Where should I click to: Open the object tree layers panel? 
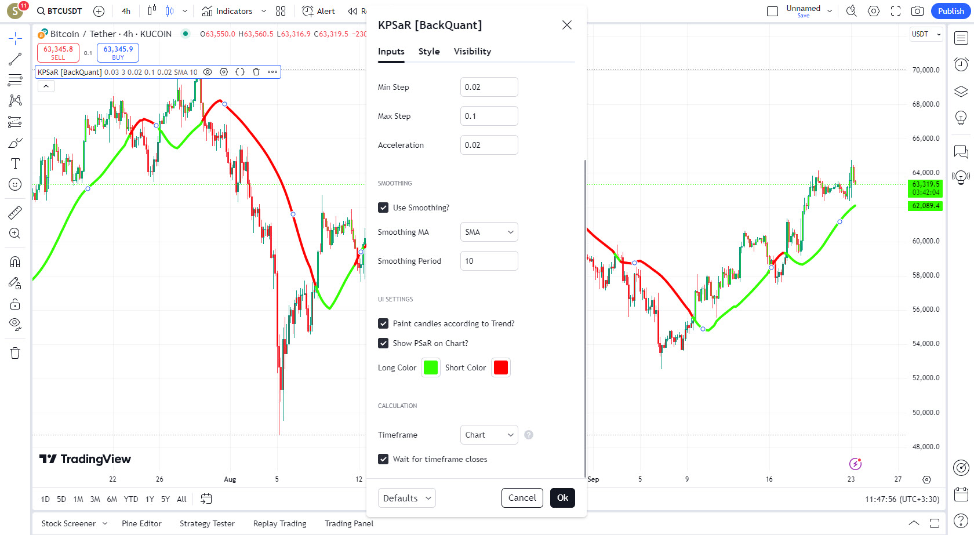click(x=961, y=92)
